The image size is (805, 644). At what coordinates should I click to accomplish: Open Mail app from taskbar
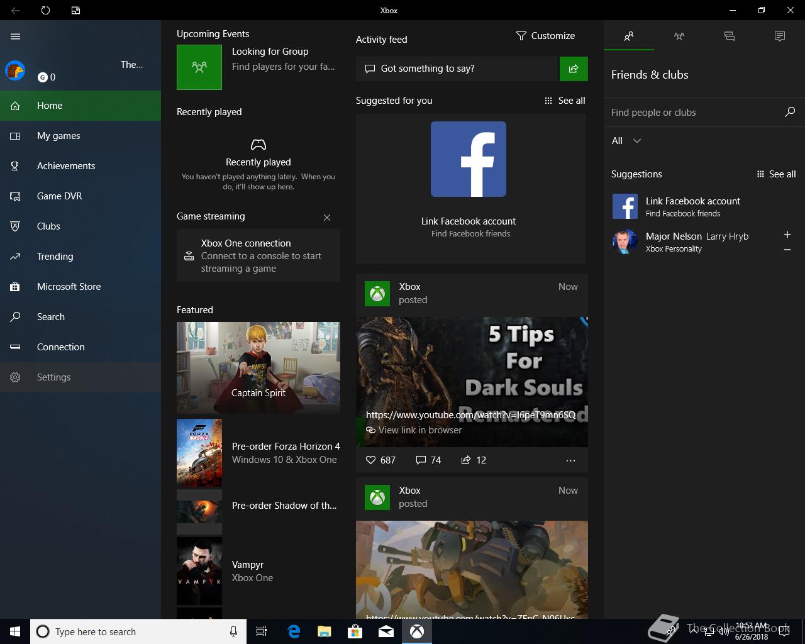point(386,631)
